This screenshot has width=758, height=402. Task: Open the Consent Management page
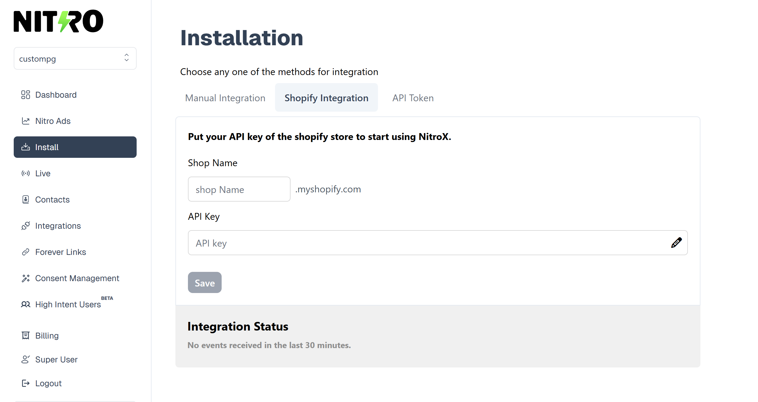[x=75, y=278]
